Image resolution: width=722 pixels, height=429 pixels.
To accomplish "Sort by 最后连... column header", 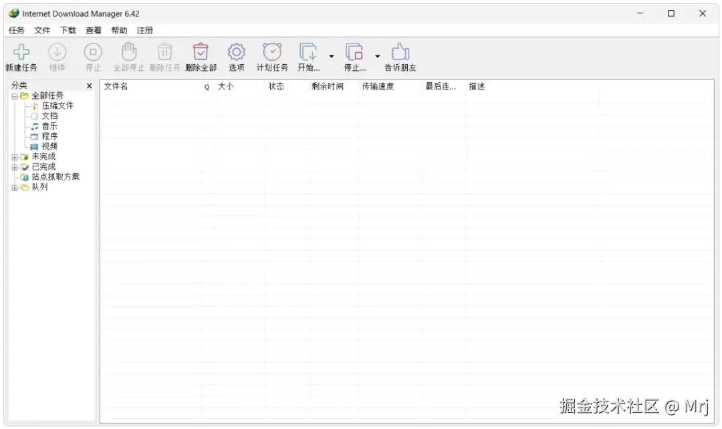I will point(441,87).
